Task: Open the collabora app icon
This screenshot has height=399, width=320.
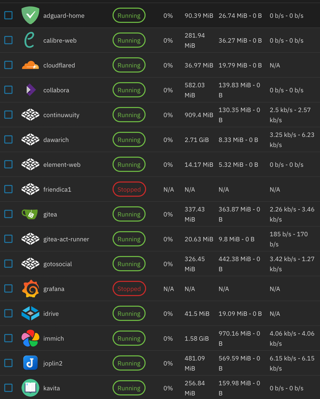Action: [x=30, y=90]
